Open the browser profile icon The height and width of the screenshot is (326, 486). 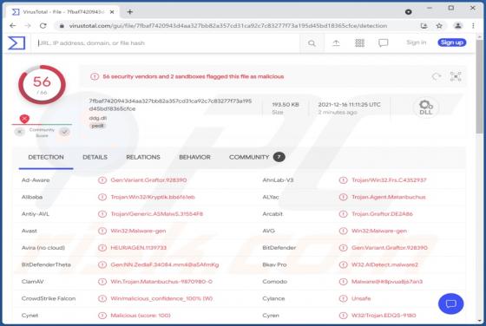tap(458, 26)
